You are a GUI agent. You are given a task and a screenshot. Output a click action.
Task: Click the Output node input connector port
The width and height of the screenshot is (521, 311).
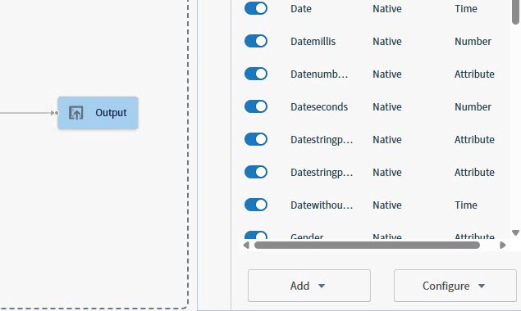click(x=57, y=113)
